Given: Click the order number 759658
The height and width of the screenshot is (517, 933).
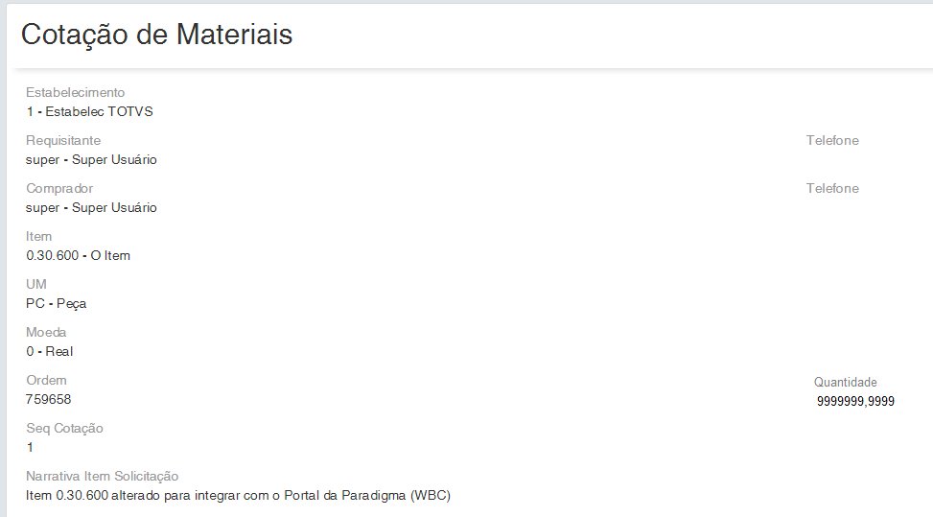Looking at the screenshot, I should click(x=49, y=399).
